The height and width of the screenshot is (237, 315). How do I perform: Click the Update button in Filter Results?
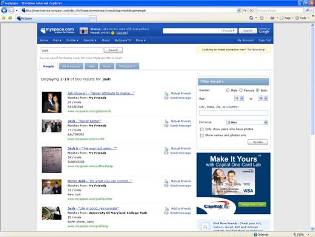(x=258, y=142)
